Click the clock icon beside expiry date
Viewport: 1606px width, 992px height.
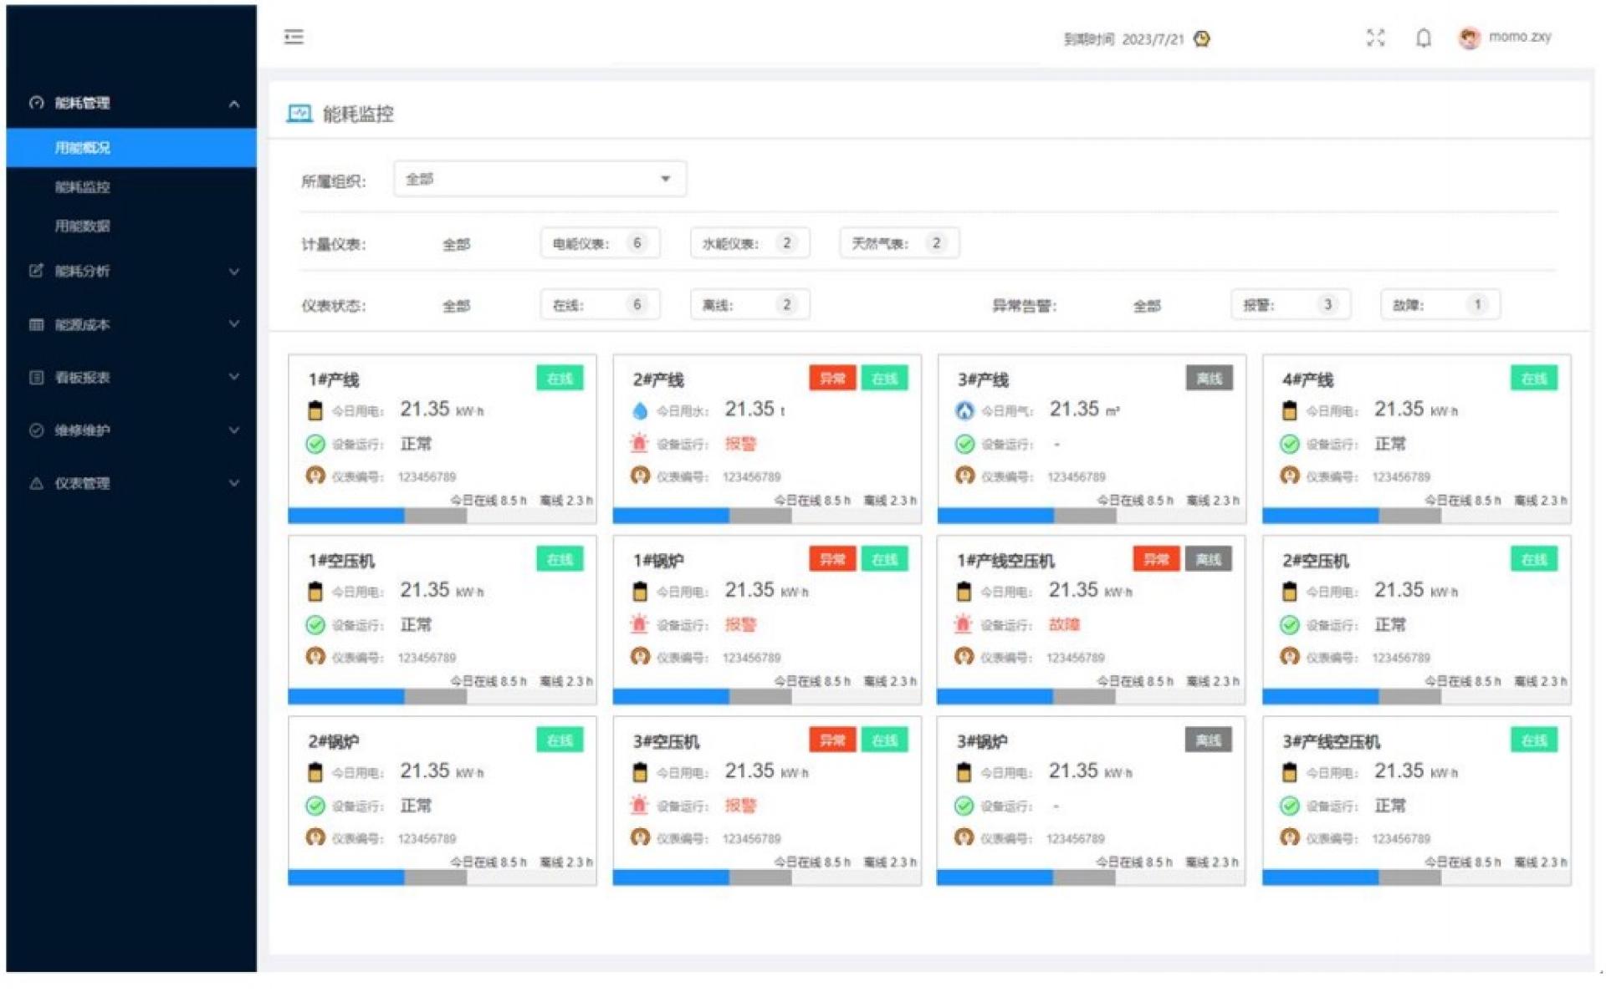pyautogui.click(x=1202, y=38)
